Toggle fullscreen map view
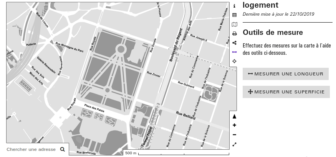 click(x=234, y=144)
